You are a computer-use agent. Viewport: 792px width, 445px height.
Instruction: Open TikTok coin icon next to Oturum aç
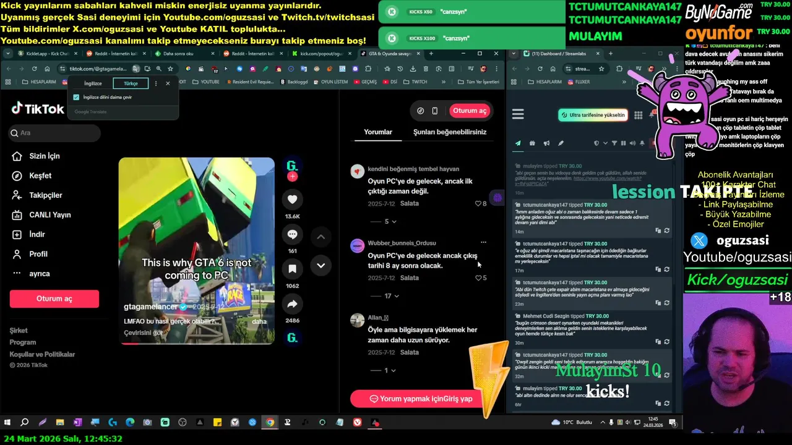[x=421, y=111]
